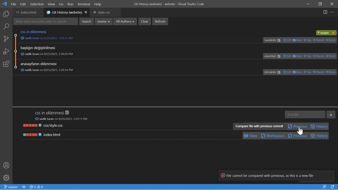Copy hash icon in css in eklenmesi row
The image size is (338, 190).
coord(279,40)
